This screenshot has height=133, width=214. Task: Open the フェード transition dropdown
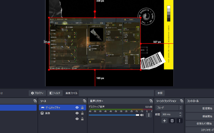pos(169,108)
